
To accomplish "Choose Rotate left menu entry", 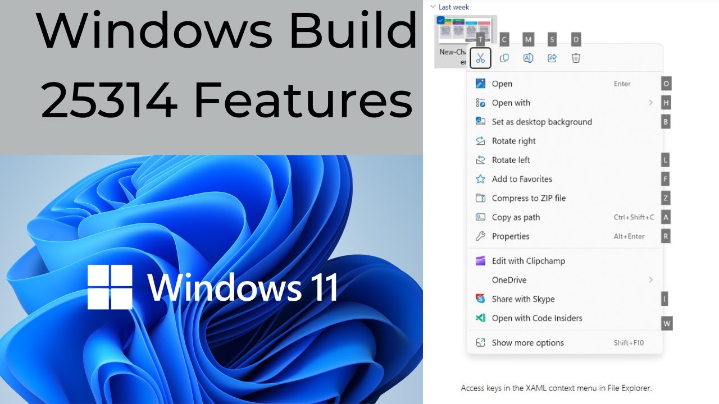I will pyautogui.click(x=565, y=160).
